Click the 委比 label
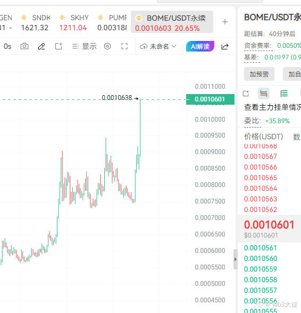The image size is (301, 313). 253,121
